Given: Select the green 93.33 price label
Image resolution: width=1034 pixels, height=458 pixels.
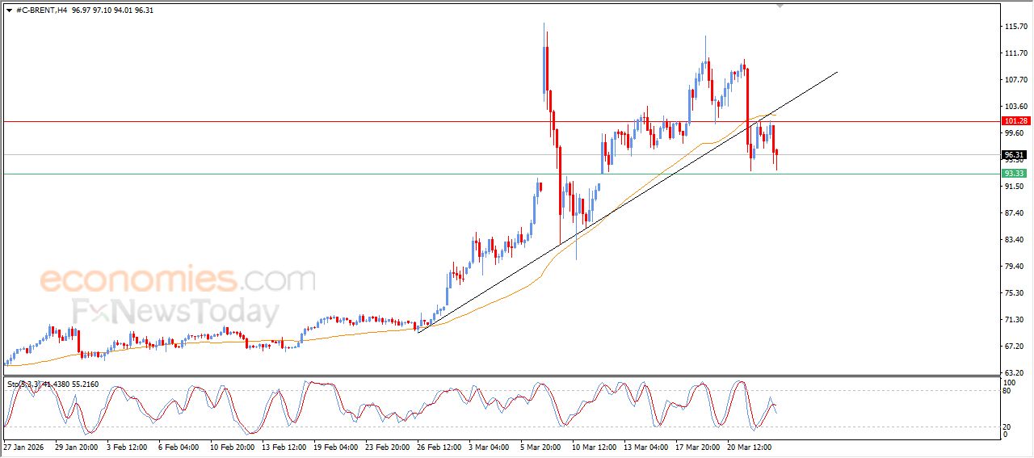Looking at the screenshot, I should [1015, 174].
